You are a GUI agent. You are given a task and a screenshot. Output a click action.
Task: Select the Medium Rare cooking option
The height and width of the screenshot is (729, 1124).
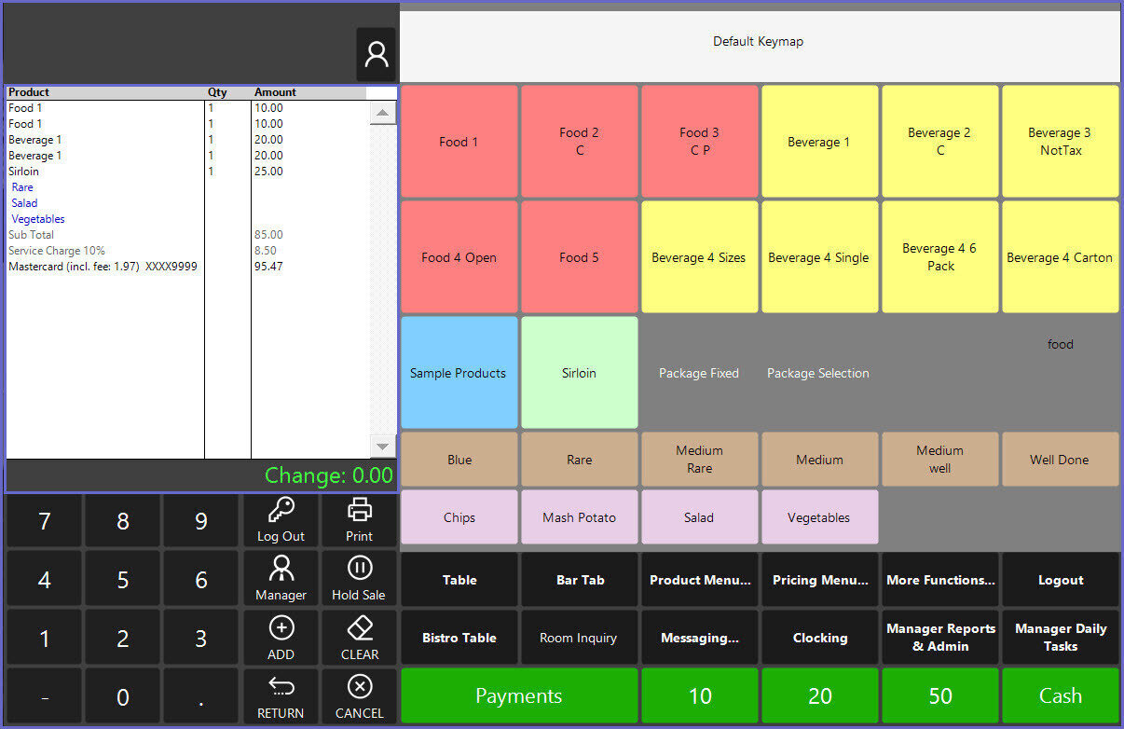(x=700, y=460)
